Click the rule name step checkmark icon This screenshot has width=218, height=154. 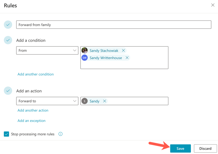[x=8, y=25]
